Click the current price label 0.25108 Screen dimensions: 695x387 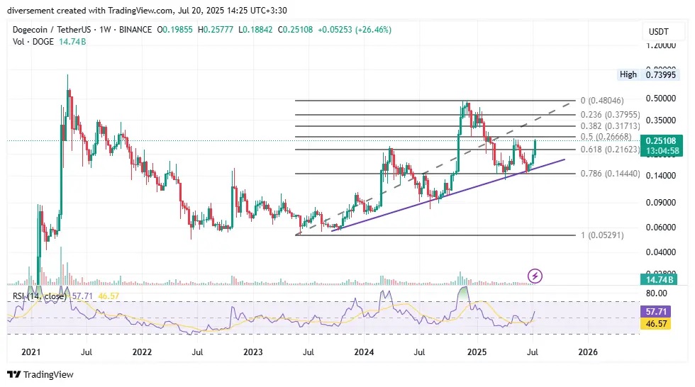[x=660, y=141]
